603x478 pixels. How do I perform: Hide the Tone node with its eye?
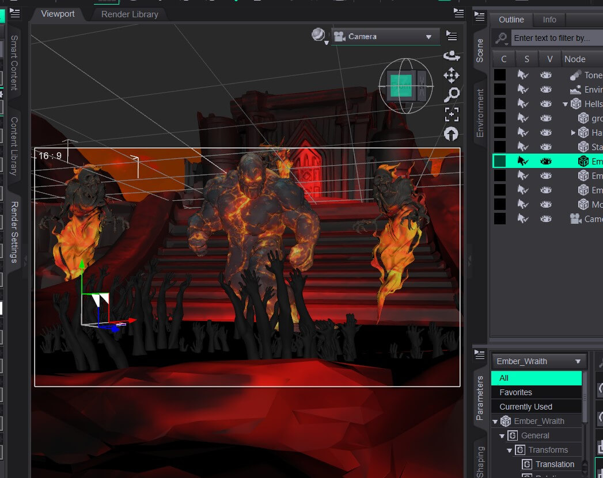pyautogui.click(x=546, y=75)
